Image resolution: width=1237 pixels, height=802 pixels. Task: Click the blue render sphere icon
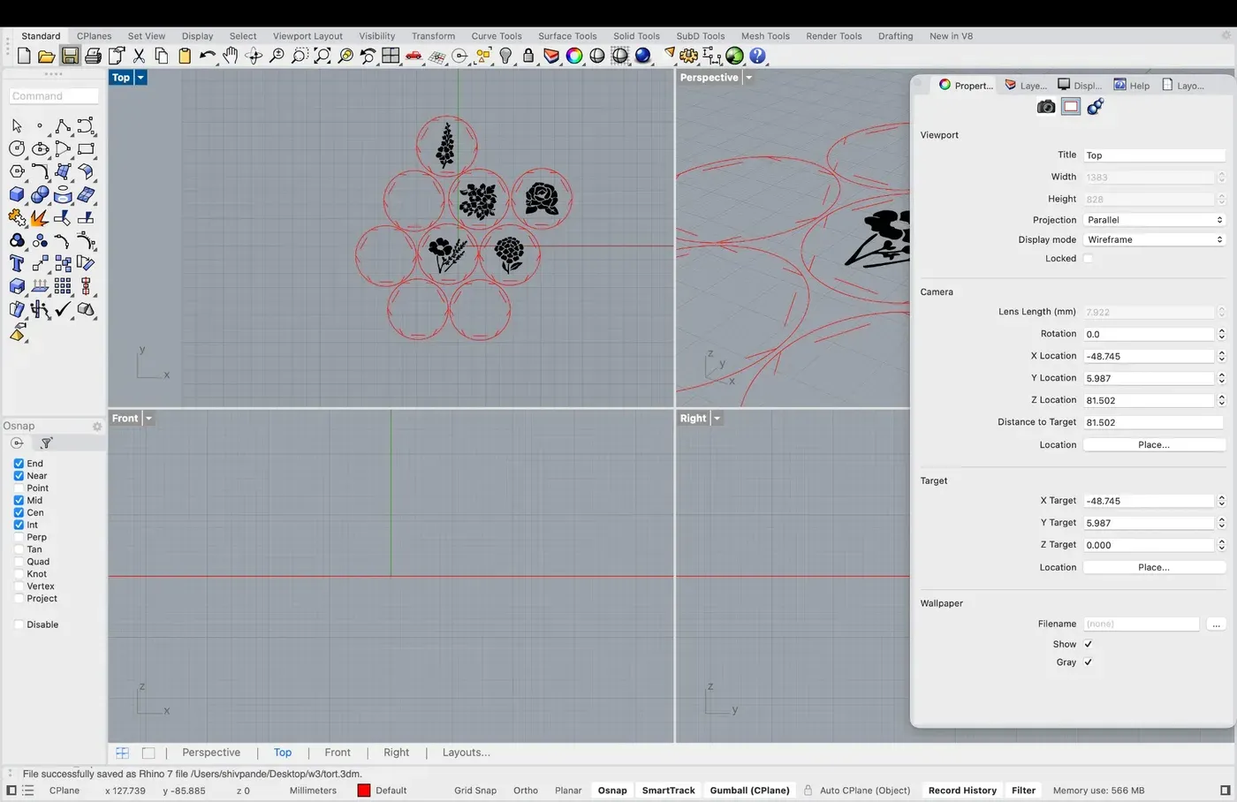pos(643,56)
